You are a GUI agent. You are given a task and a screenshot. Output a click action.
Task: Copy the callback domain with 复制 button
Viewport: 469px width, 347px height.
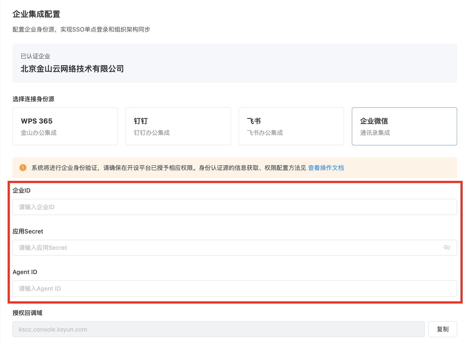click(443, 329)
